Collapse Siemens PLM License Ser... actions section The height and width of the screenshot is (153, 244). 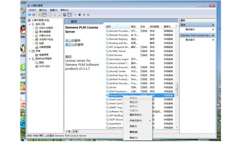tap(213, 35)
